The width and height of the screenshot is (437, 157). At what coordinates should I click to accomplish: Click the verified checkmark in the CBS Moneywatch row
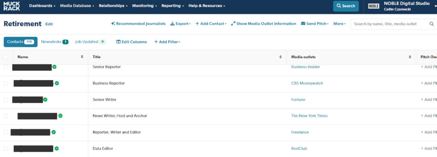coord(57,83)
